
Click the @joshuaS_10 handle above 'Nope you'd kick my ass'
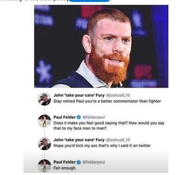(118, 140)
